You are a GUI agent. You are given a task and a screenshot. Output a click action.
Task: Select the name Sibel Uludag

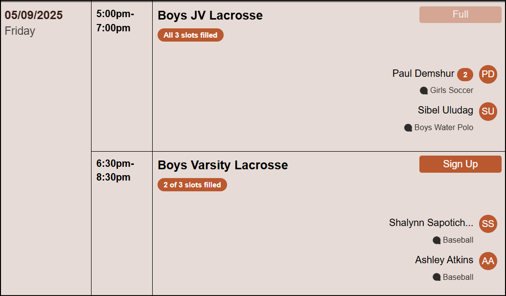[445, 111]
